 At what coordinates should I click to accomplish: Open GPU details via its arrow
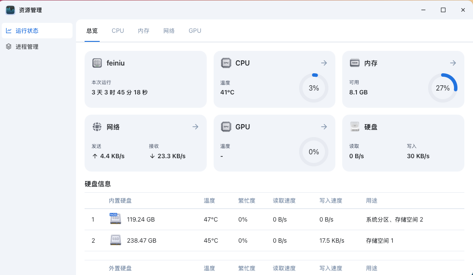[324, 127]
